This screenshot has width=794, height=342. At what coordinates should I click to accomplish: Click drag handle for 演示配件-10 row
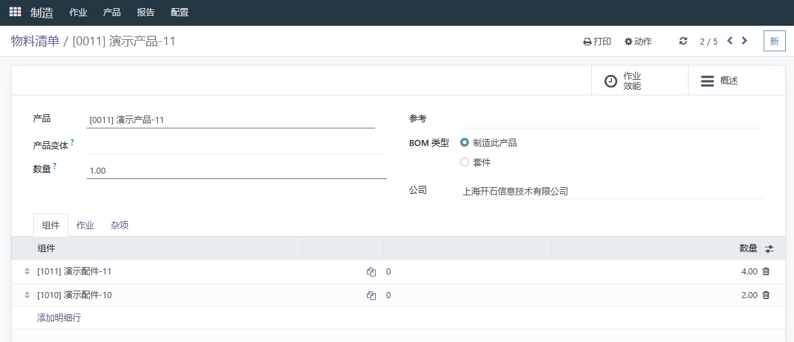coord(27,295)
